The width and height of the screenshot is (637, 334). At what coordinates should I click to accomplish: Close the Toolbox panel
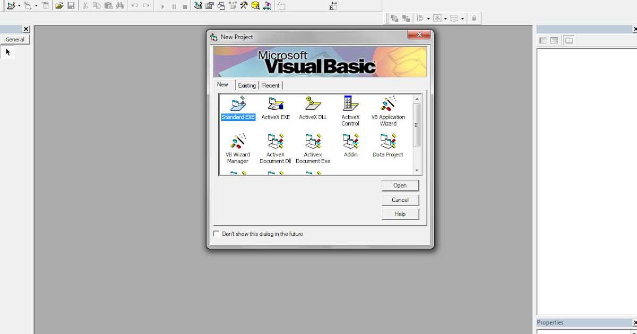[x=26, y=29]
